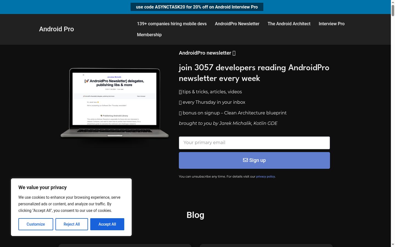Reject all cookies
Viewport: 395px width, 247px height.
click(72, 224)
